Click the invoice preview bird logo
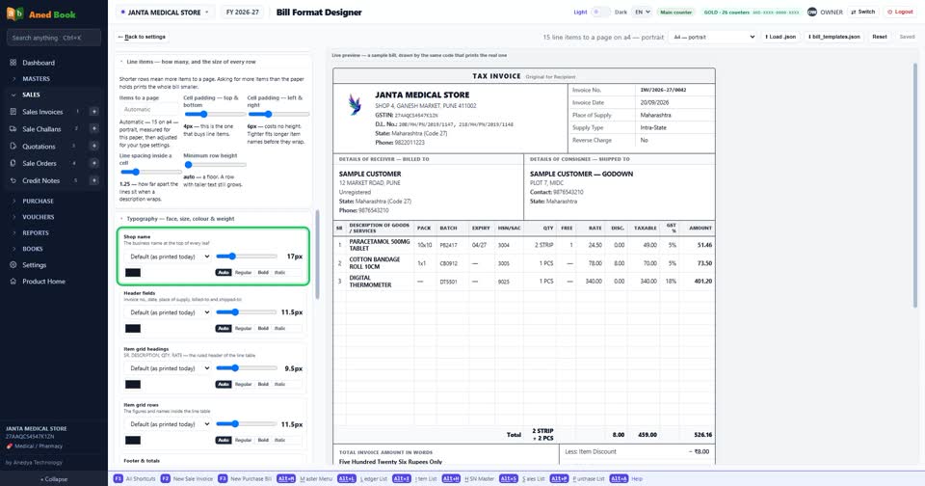Image resolution: width=925 pixels, height=486 pixels. 355,104
